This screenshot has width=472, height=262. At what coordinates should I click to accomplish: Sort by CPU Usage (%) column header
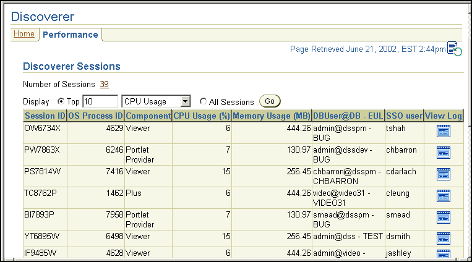click(x=202, y=116)
